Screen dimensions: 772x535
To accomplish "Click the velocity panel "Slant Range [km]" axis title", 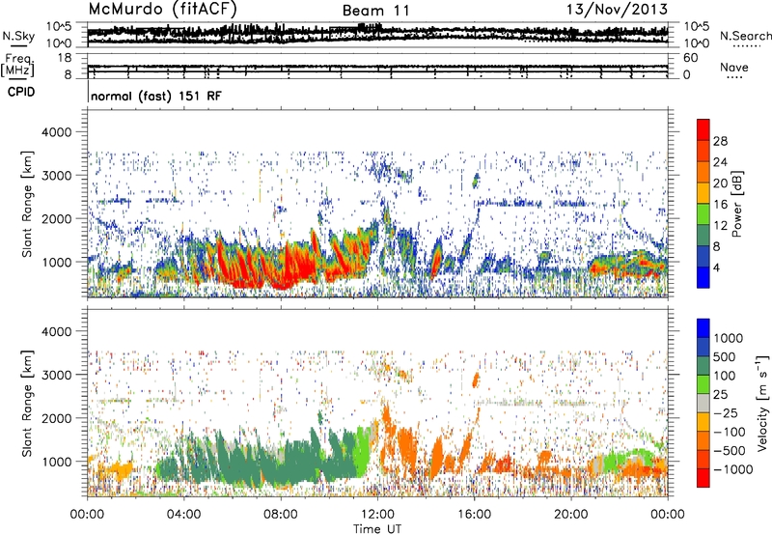I will (x=27, y=403).
